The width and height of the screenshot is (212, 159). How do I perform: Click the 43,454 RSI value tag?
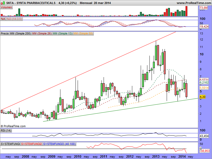pyautogui.click(x=204, y=136)
